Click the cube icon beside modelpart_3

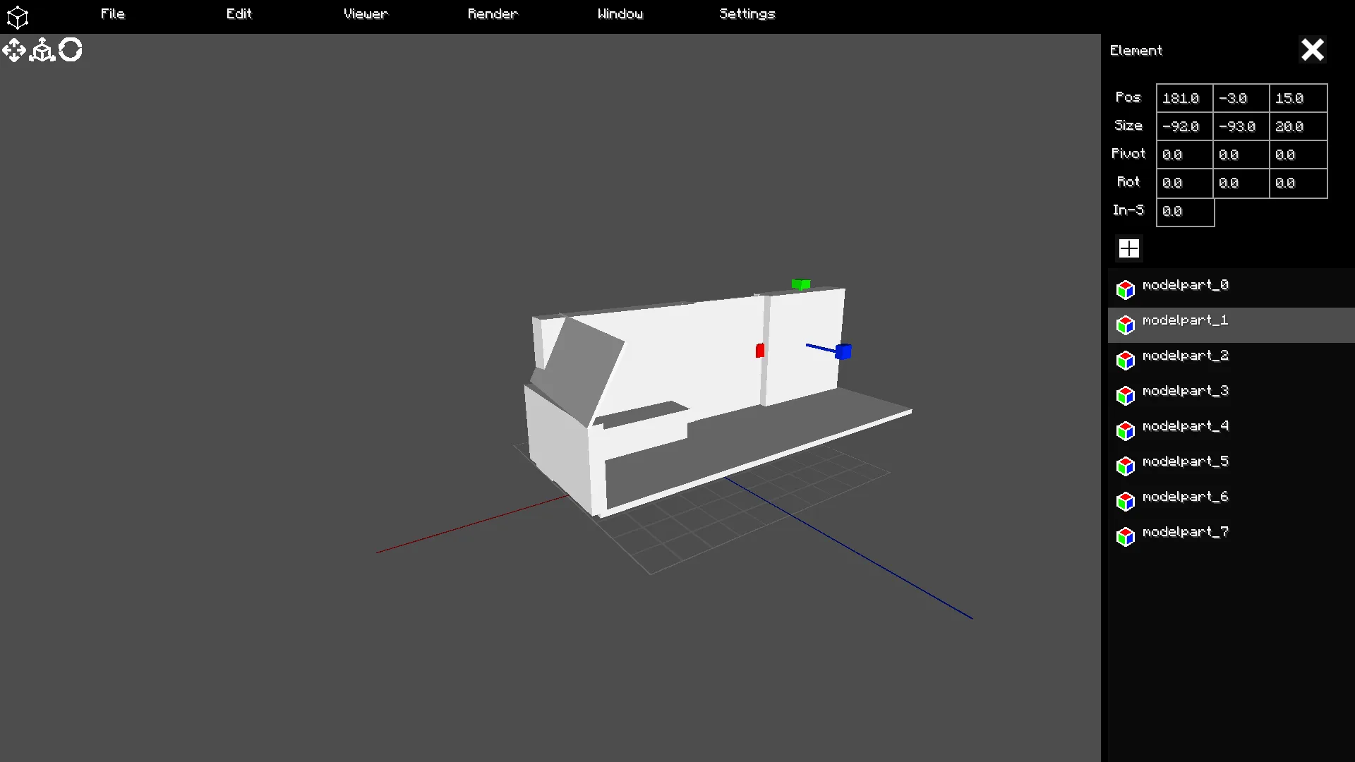click(x=1126, y=395)
